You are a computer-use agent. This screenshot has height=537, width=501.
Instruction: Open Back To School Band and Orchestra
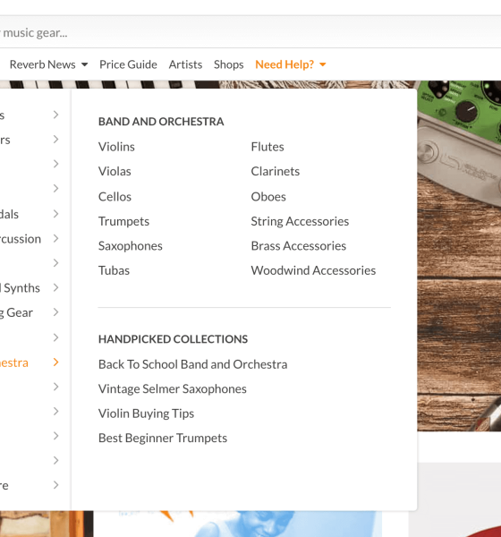coord(192,364)
